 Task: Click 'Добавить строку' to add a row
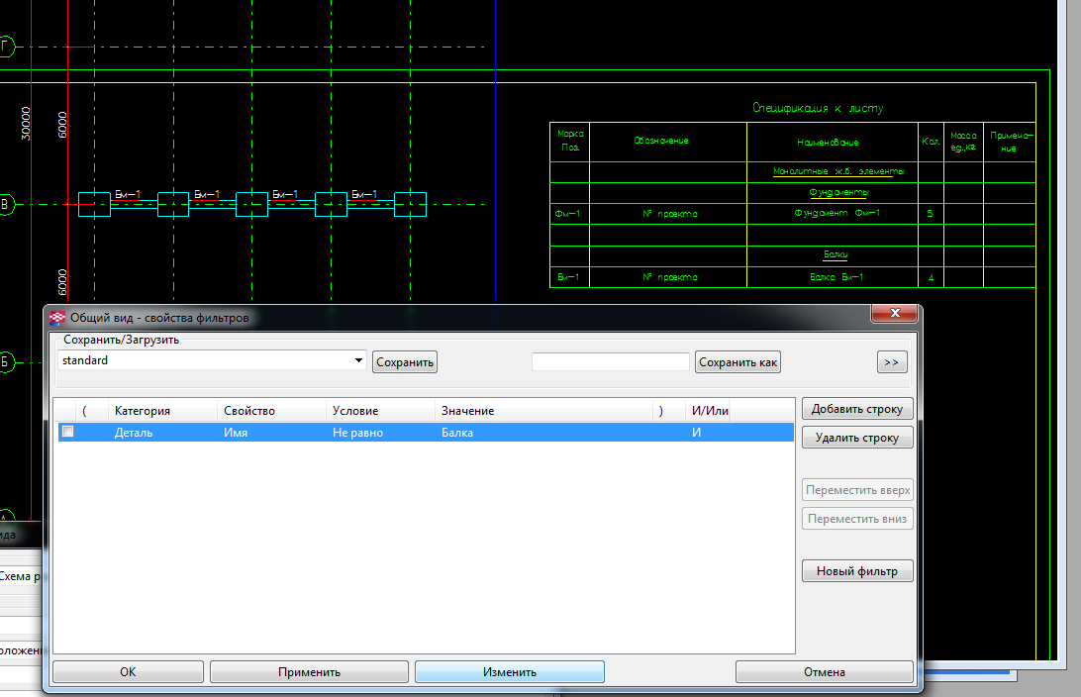[856, 409]
